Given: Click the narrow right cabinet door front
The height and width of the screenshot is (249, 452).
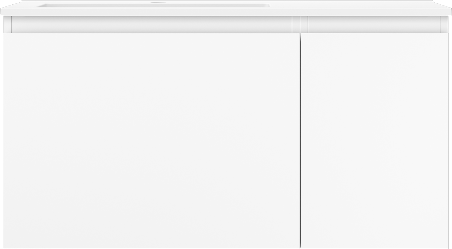Looking at the screenshot, I should [x=375, y=141].
